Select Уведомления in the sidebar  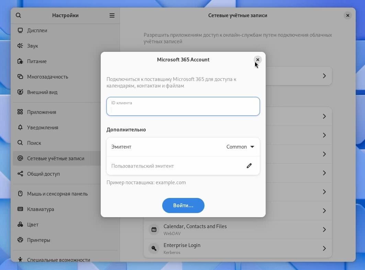65,127
